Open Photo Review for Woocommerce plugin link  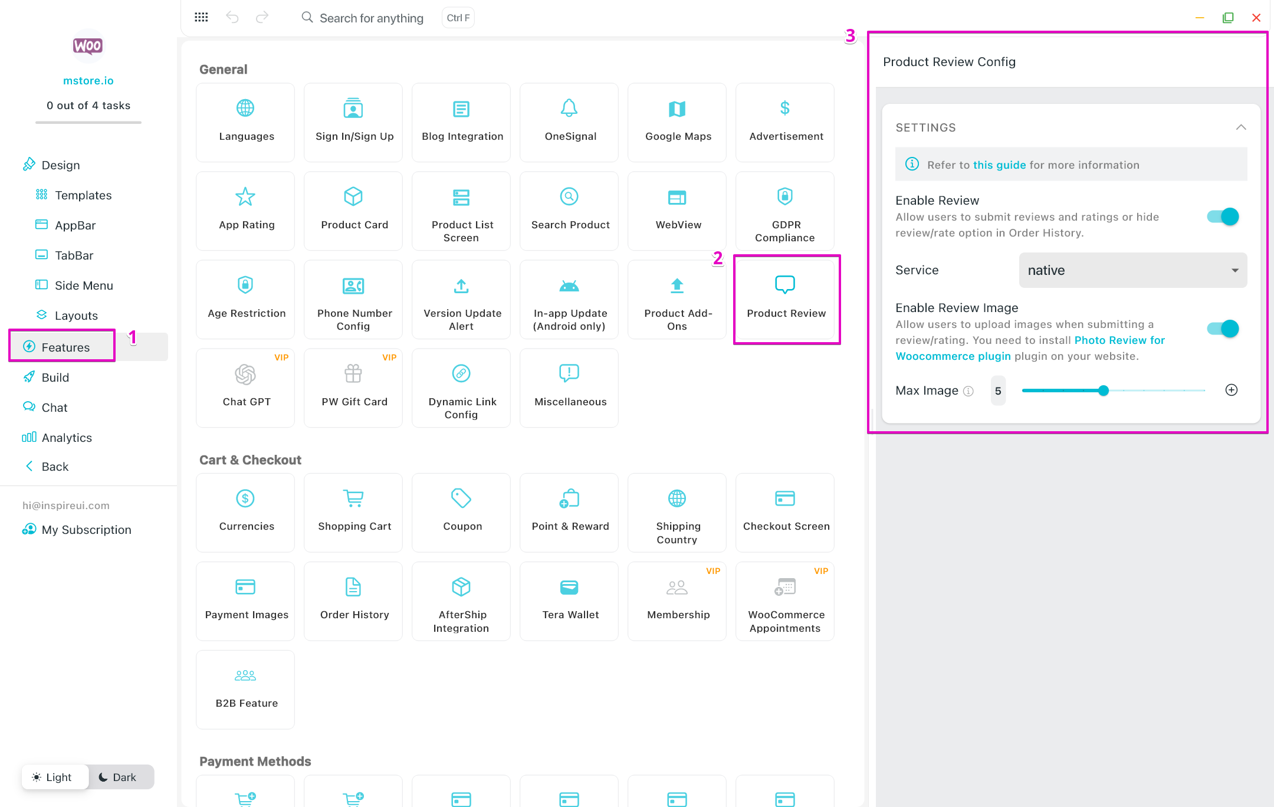pos(1119,340)
